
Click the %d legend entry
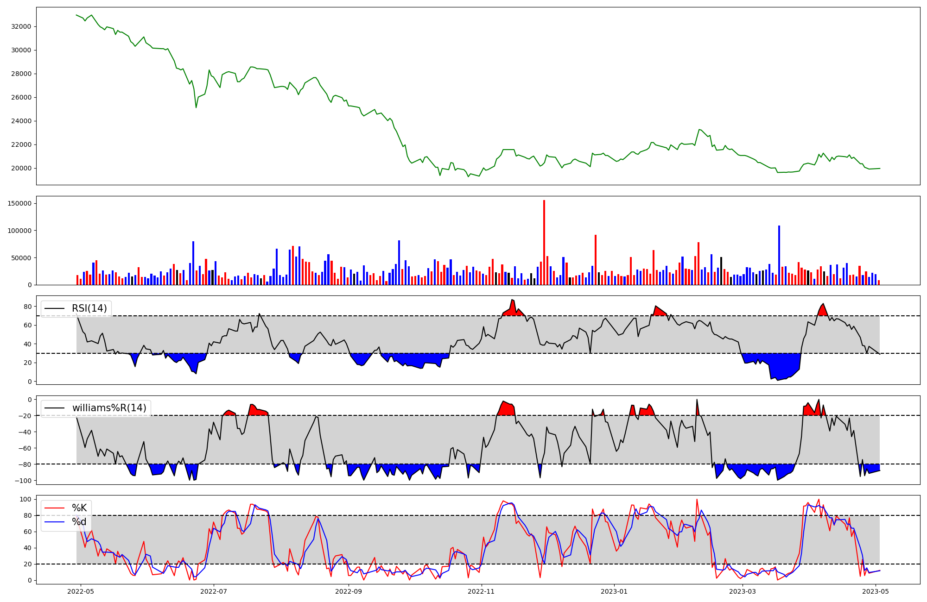79,522
